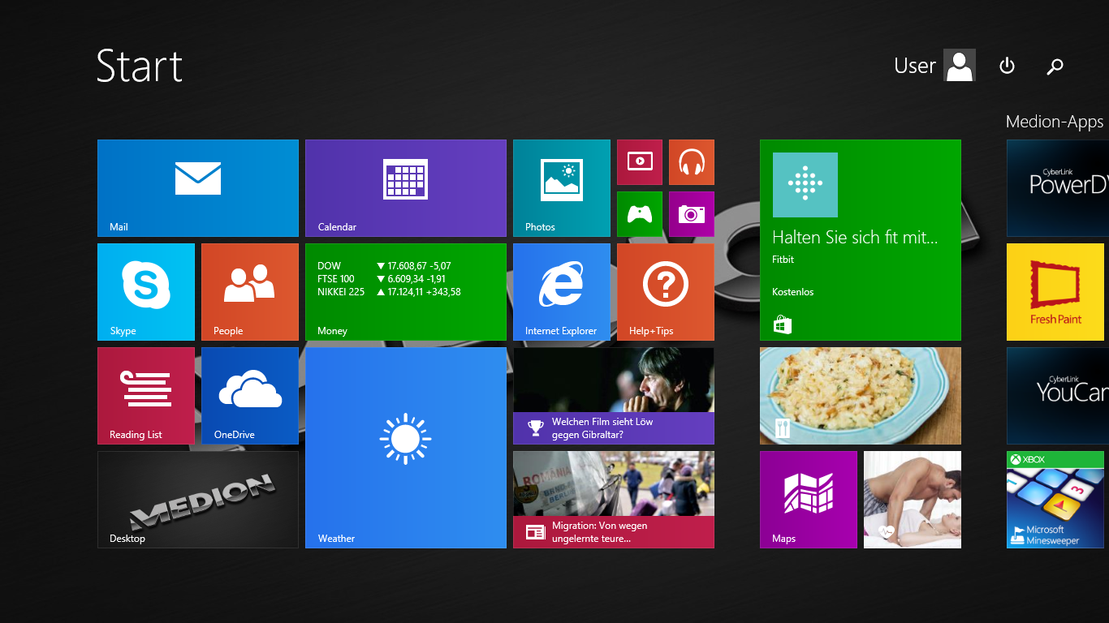Launch Internet Explorer tile
The width and height of the screenshot is (1109, 623).
pyautogui.click(x=562, y=292)
